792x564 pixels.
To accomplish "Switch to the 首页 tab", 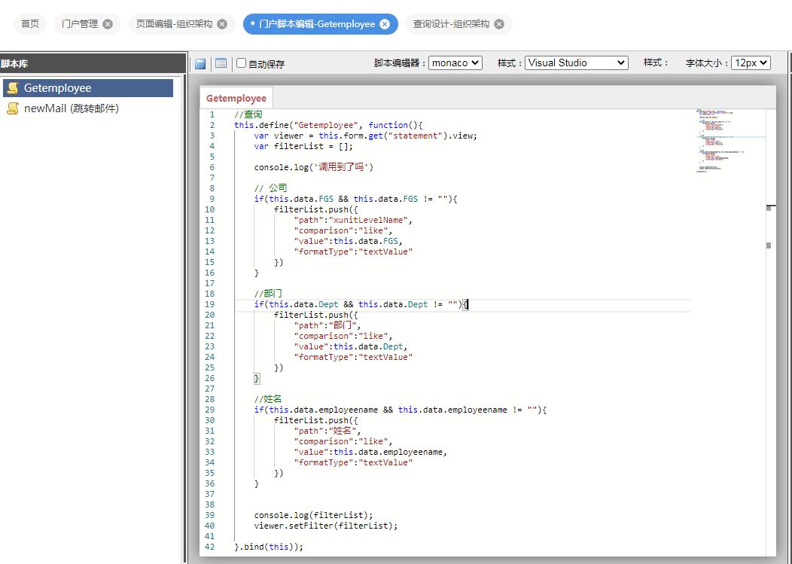I will click(x=30, y=24).
